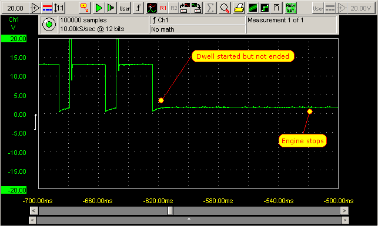Click the trigger edge icon in toolbar
Screen dimensions: 378x226
tap(139, 8)
